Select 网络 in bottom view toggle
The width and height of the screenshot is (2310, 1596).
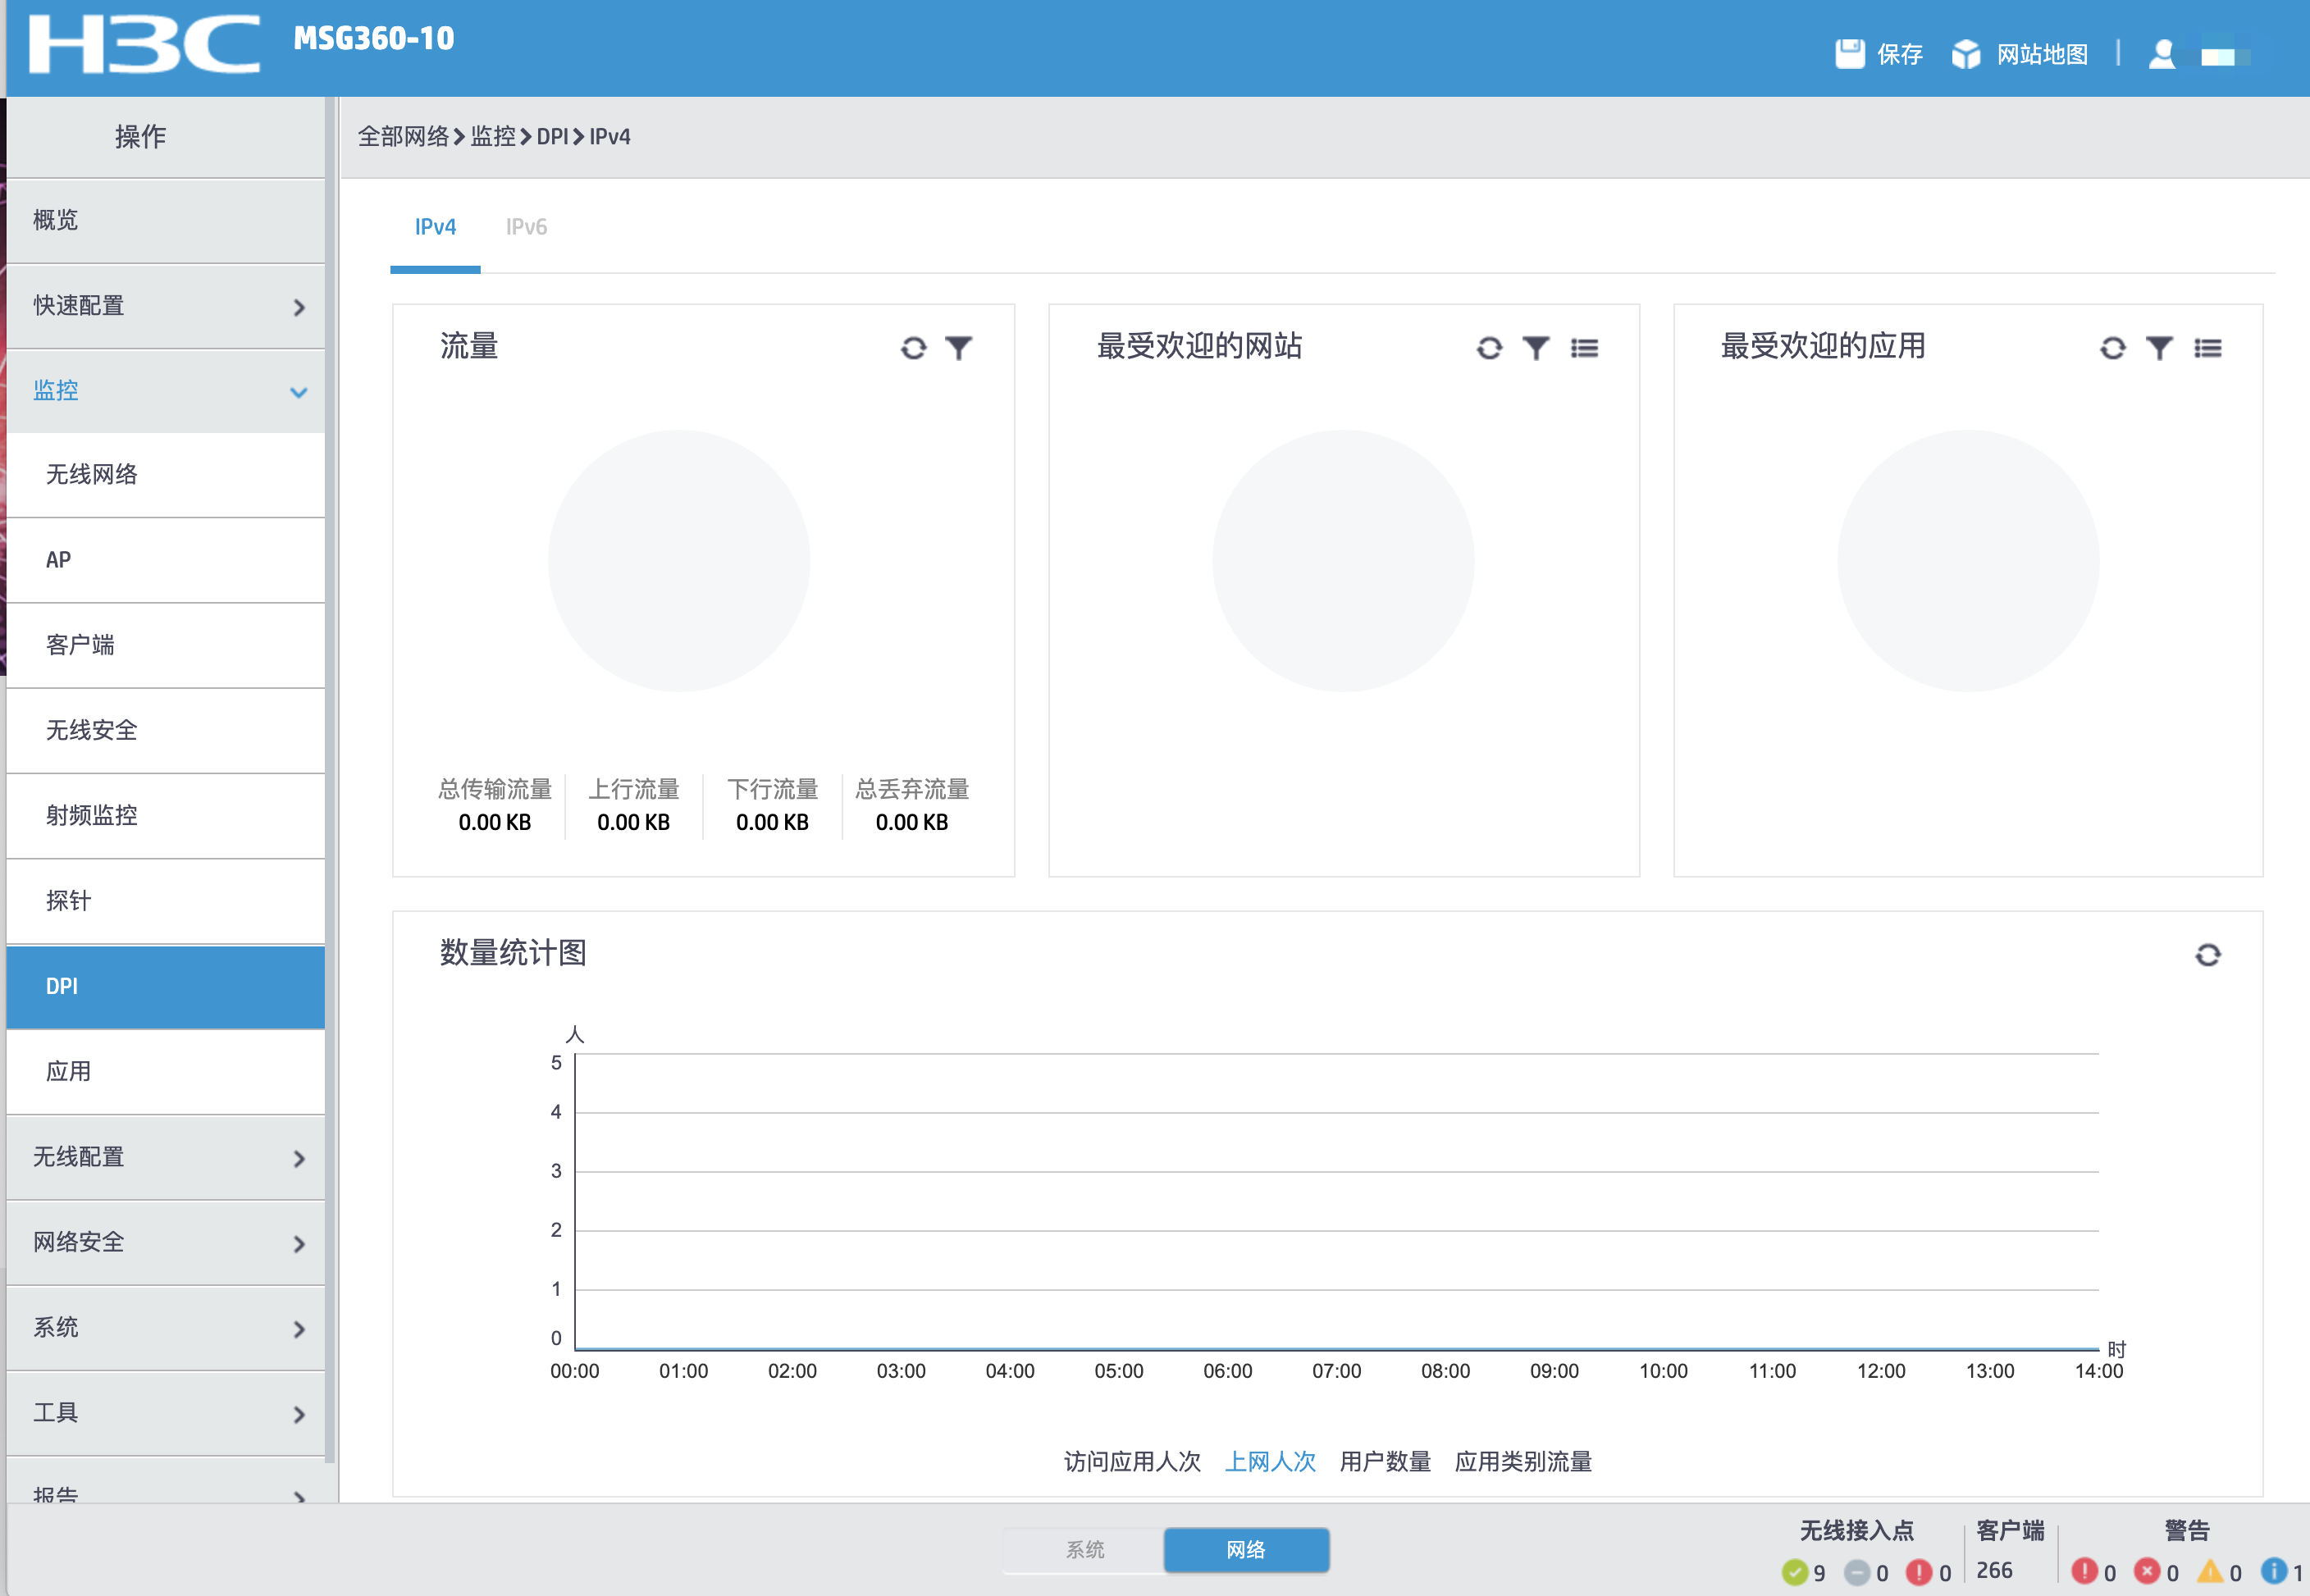[1245, 1549]
